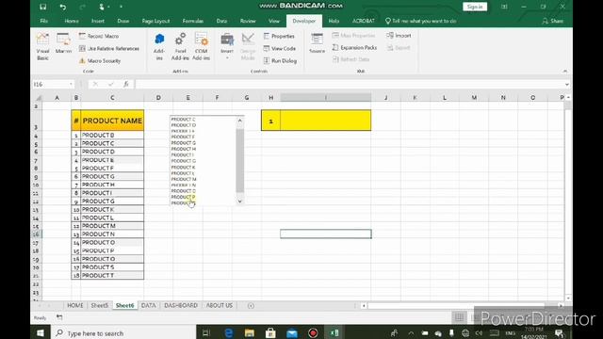Select column header J
This screenshot has height=339, width=603.
pyautogui.click(x=385, y=98)
